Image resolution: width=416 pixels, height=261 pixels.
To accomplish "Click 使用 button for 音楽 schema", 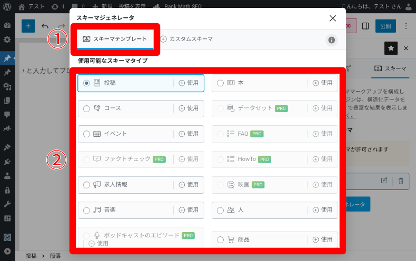I will pos(189,210).
